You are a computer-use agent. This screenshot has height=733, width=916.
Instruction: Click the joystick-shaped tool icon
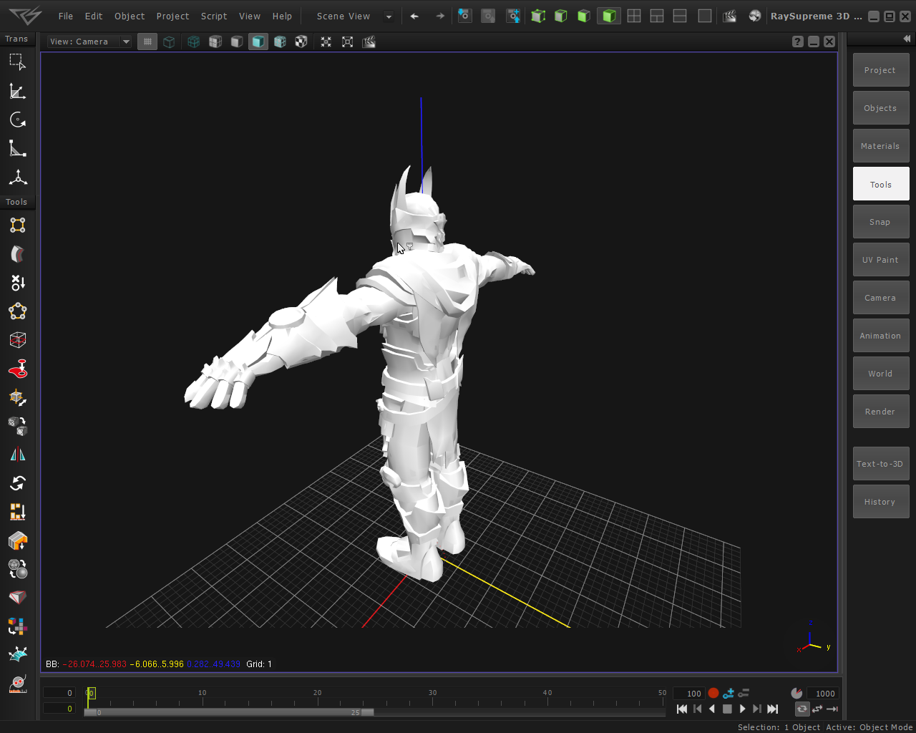[17, 369]
